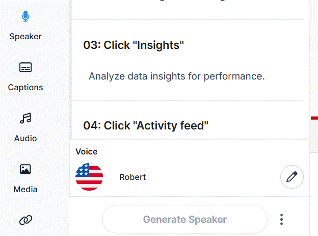Click the Voice section label

87,152
